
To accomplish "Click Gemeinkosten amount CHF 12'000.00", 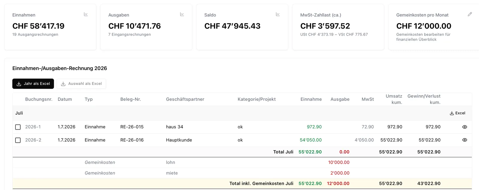I will (424, 26).
